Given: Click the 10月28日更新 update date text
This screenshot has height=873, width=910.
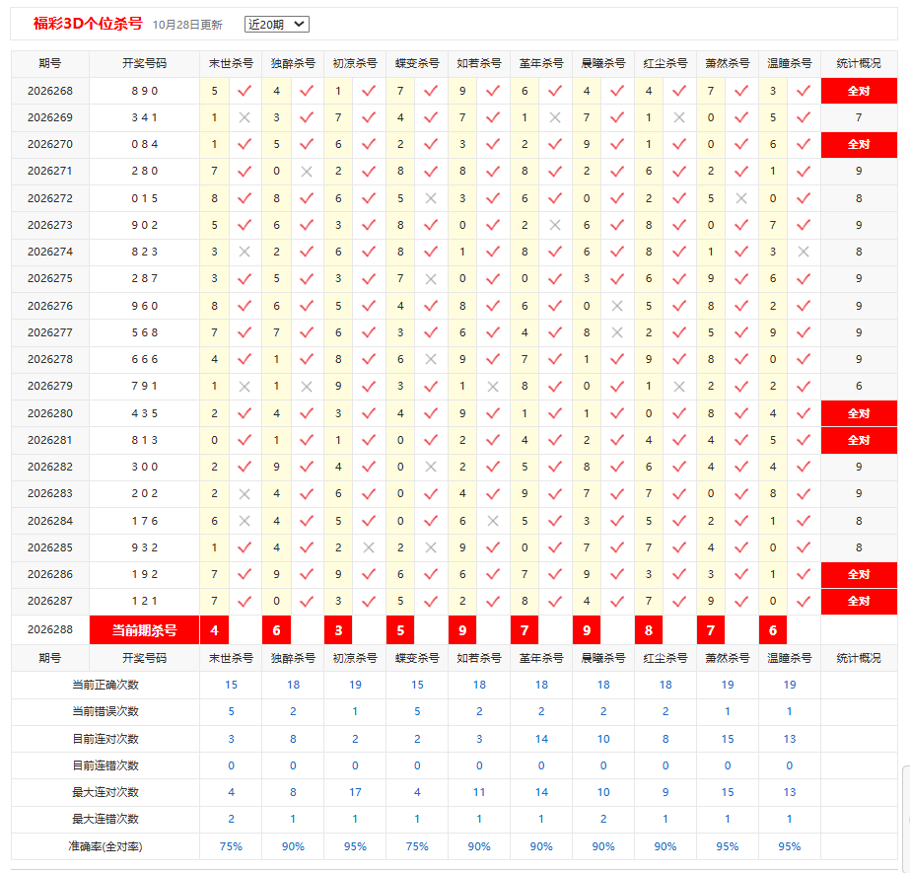Looking at the screenshot, I should [x=187, y=25].
